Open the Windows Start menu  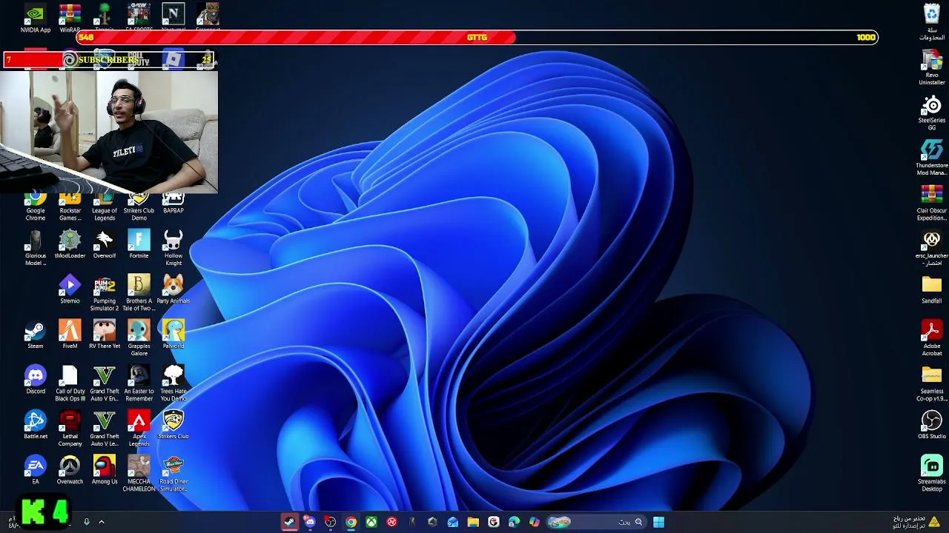click(658, 522)
